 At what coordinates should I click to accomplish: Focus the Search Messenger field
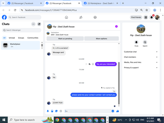pyautogui.click(x=22, y=30)
